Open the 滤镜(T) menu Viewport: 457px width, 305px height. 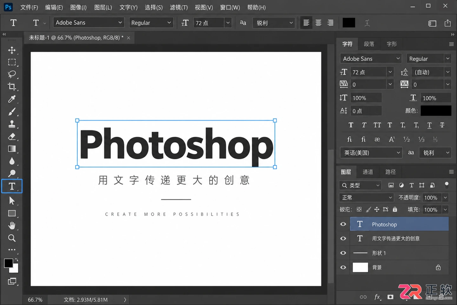click(179, 7)
